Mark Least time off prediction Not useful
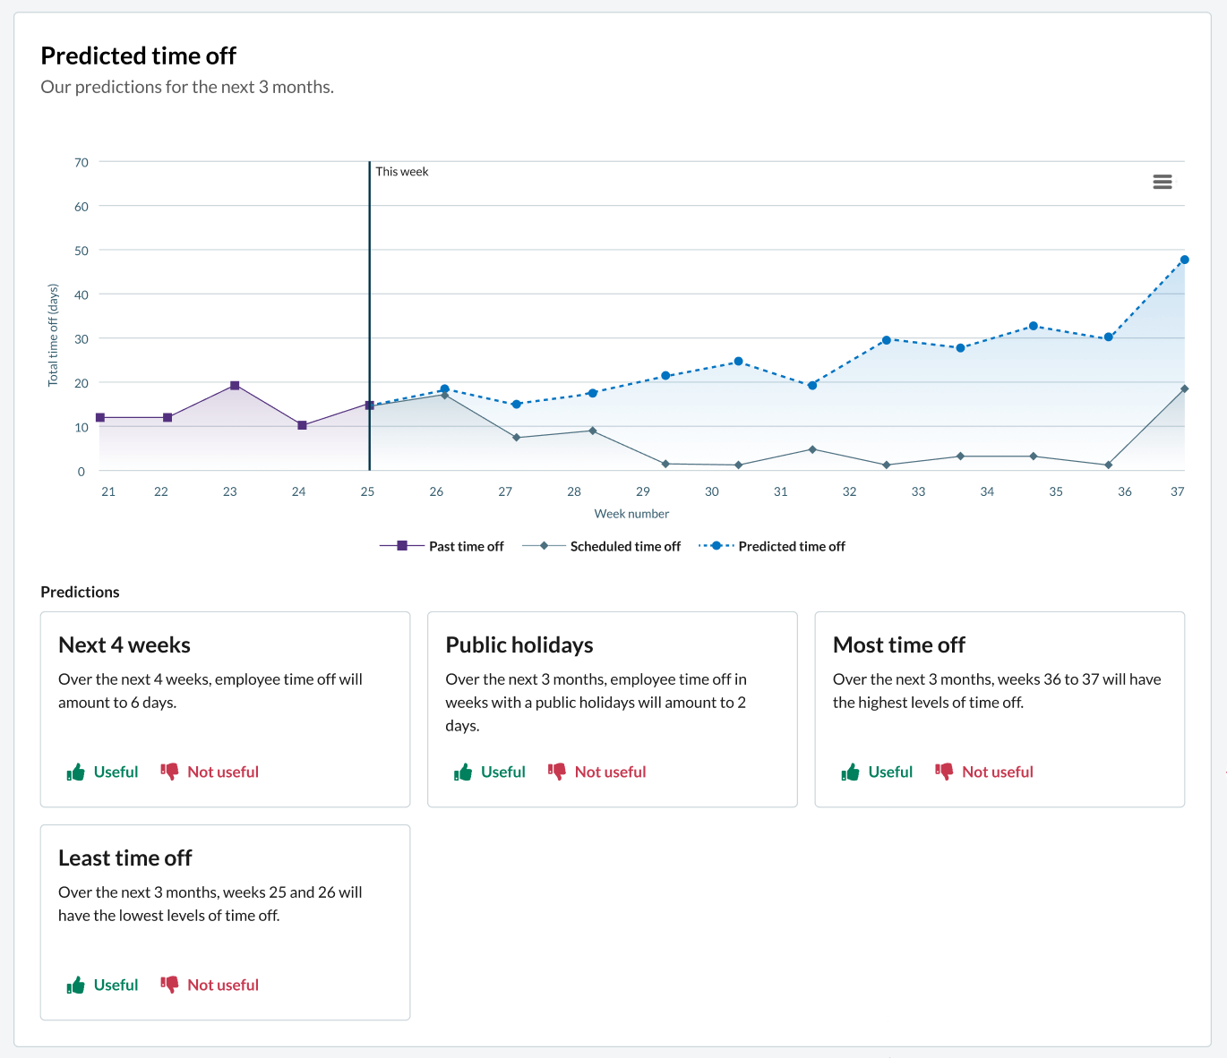 (222, 985)
